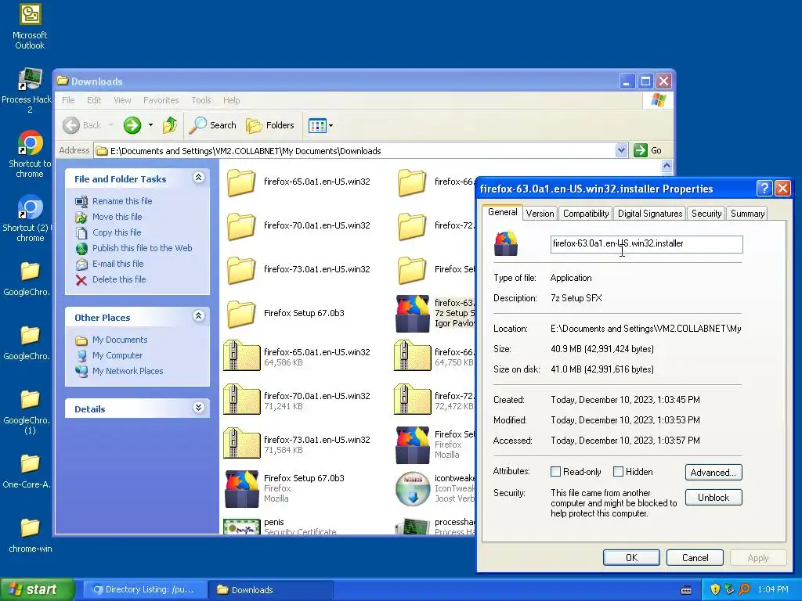The width and height of the screenshot is (802, 601).
Task: Open the Help menu in Downloads
Action: [231, 100]
